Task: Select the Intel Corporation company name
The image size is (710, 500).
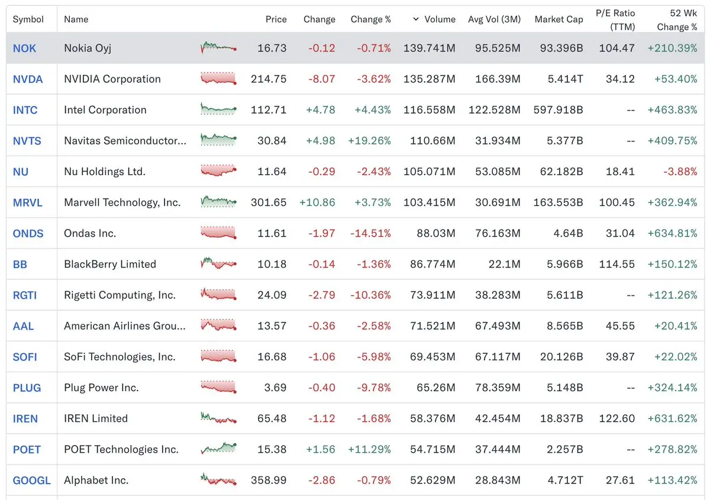Action: [x=105, y=110]
